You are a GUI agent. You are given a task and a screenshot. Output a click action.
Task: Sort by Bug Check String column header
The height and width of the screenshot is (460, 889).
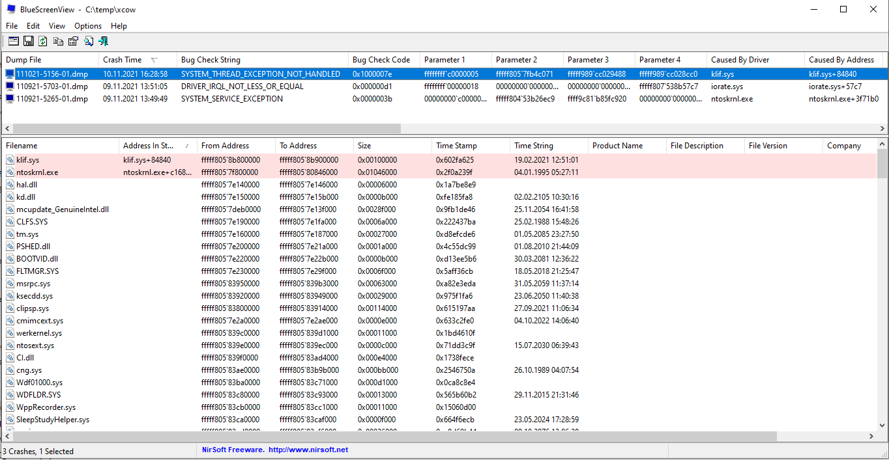263,59
